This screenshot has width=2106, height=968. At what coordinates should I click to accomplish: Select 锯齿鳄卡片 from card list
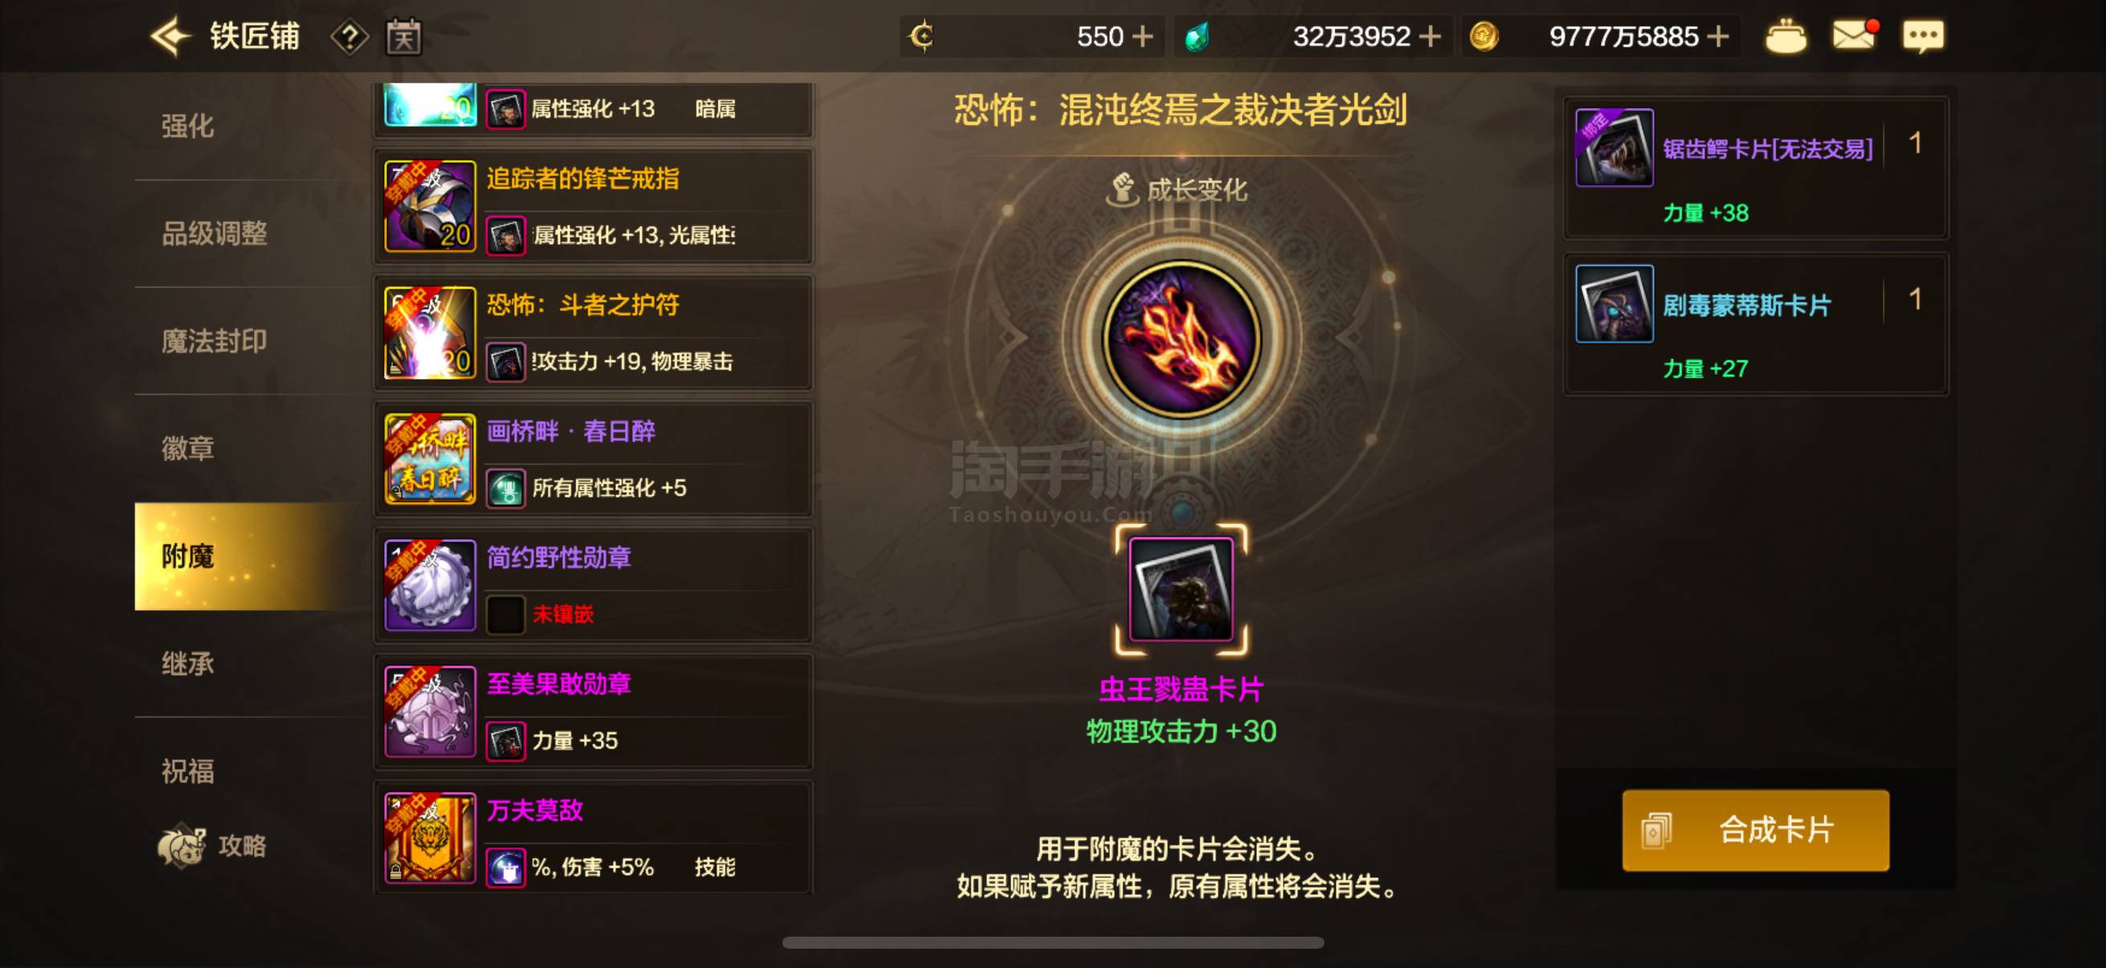tap(1756, 168)
